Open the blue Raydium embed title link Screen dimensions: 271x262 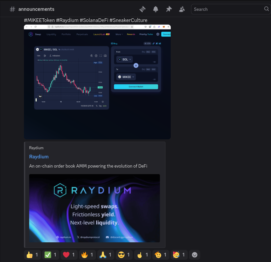tap(39, 157)
